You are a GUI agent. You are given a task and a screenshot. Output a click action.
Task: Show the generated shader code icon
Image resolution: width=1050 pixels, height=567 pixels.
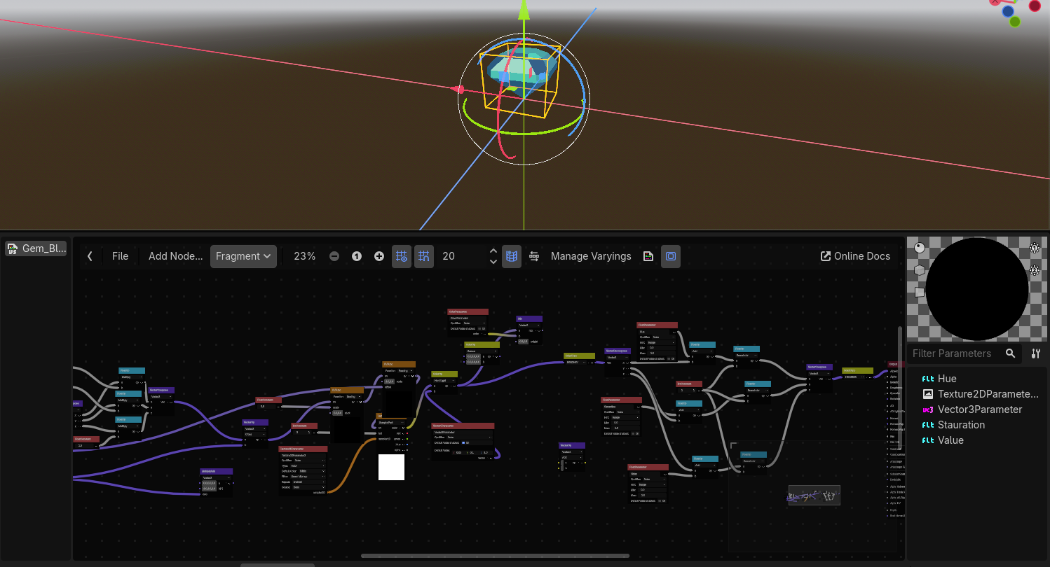coord(648,256)
